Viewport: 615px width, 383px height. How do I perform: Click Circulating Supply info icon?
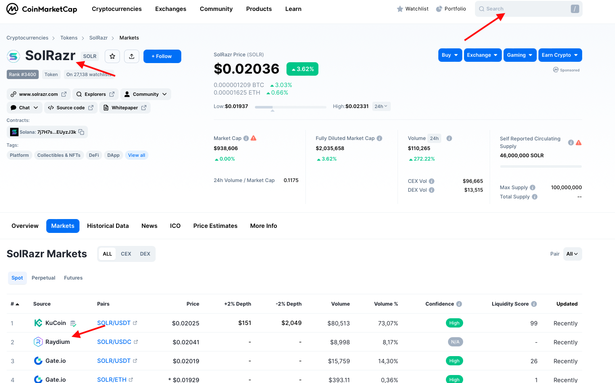[x=571, y=143]
